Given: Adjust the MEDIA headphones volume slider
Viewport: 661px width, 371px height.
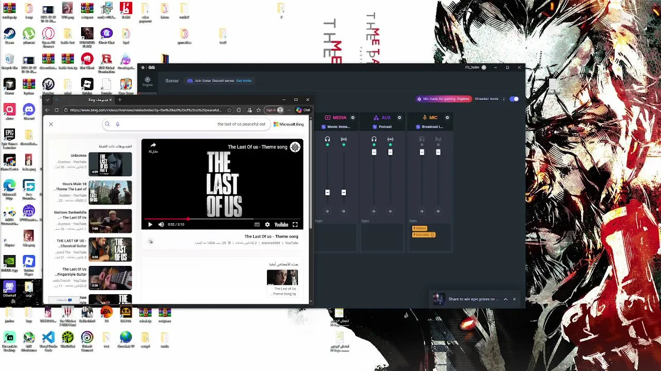Looking at the screenshot, I should point(327,192).
